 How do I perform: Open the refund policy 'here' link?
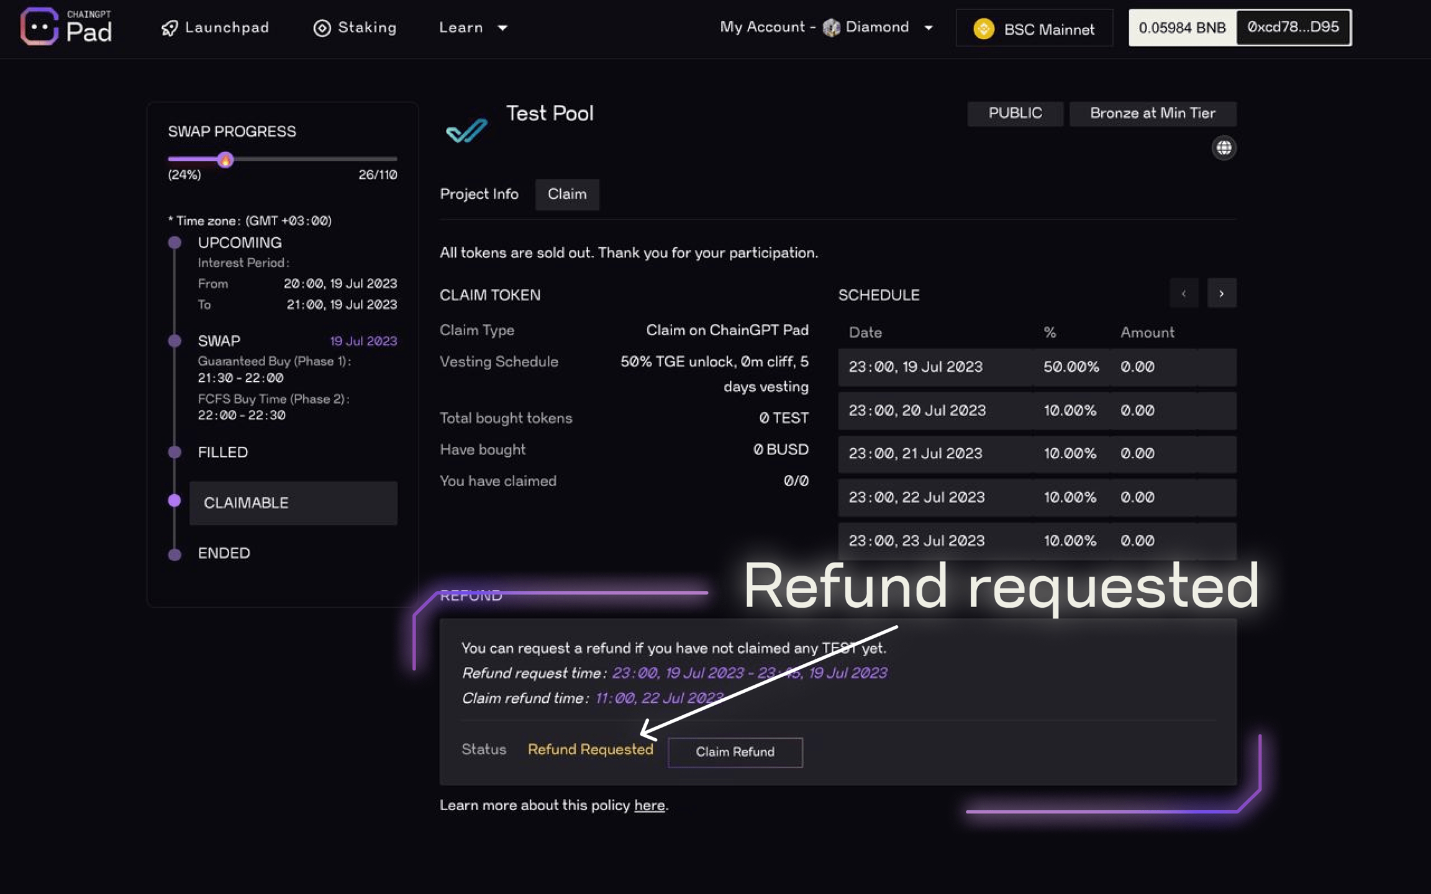click(x=649, y=806)
